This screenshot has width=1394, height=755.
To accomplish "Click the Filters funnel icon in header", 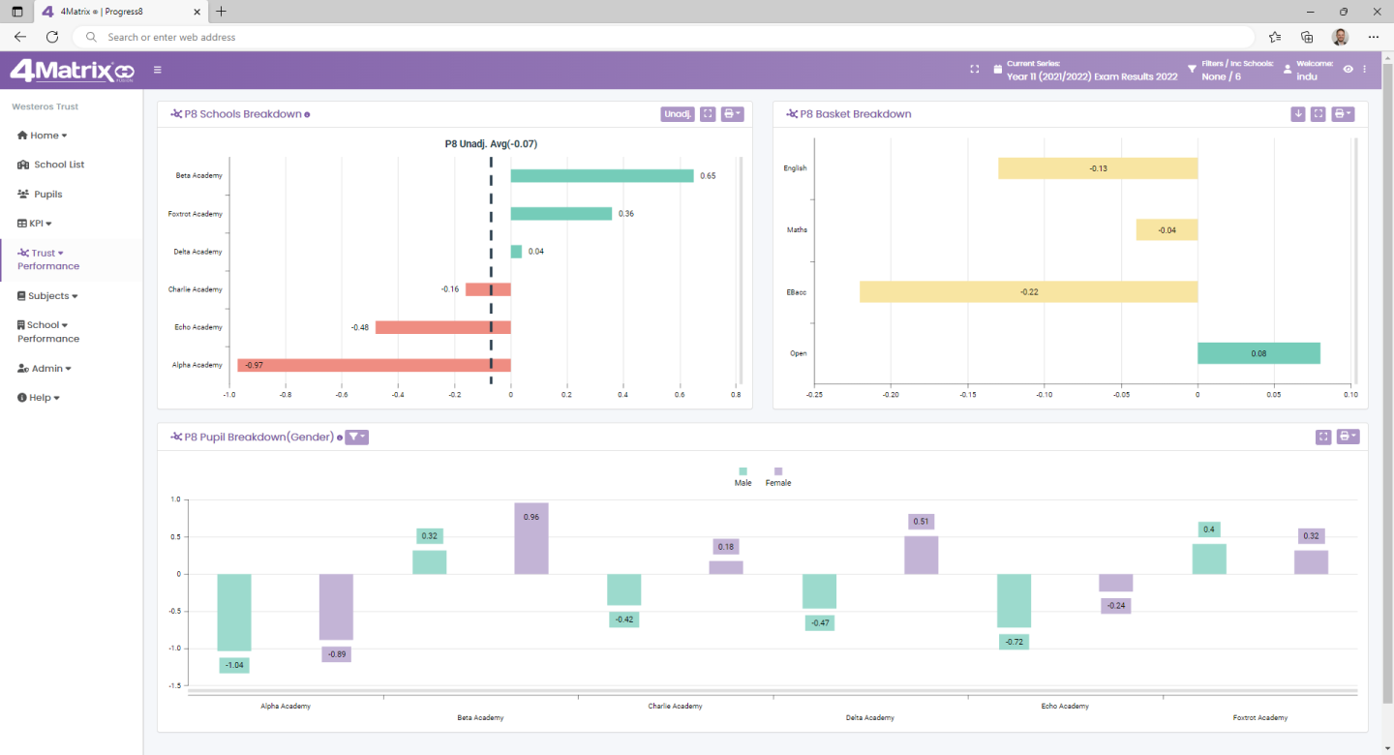I will pos(1192,70).
